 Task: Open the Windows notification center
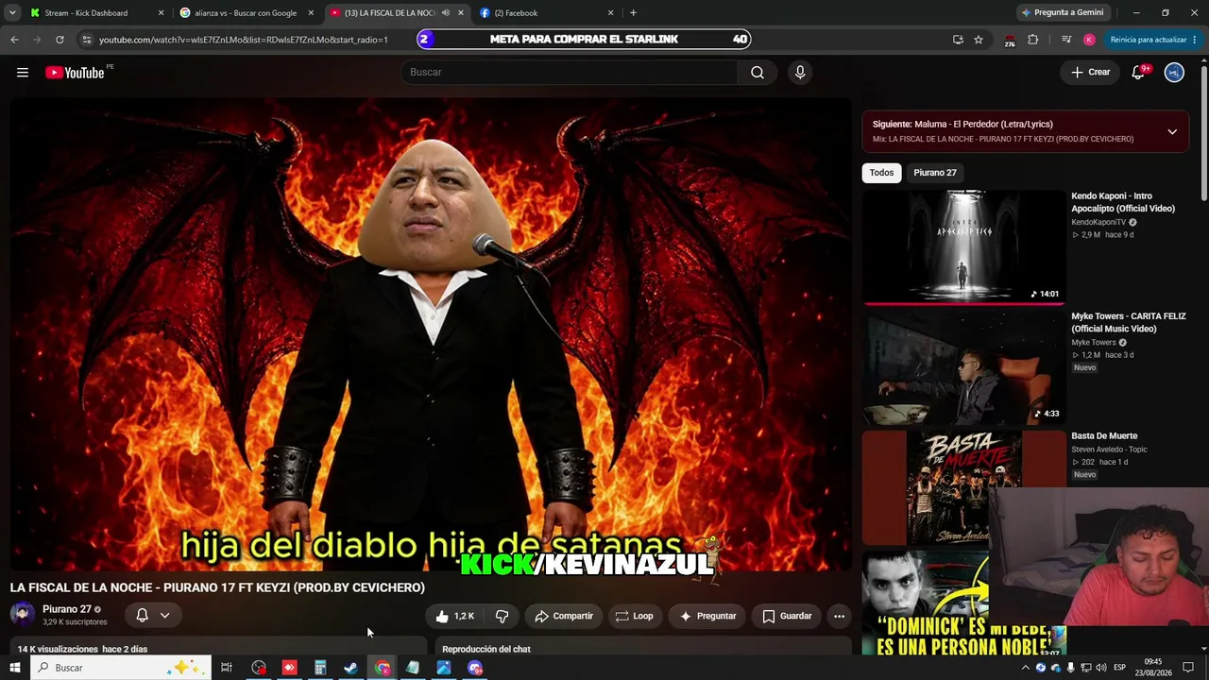coord(1188,668)
